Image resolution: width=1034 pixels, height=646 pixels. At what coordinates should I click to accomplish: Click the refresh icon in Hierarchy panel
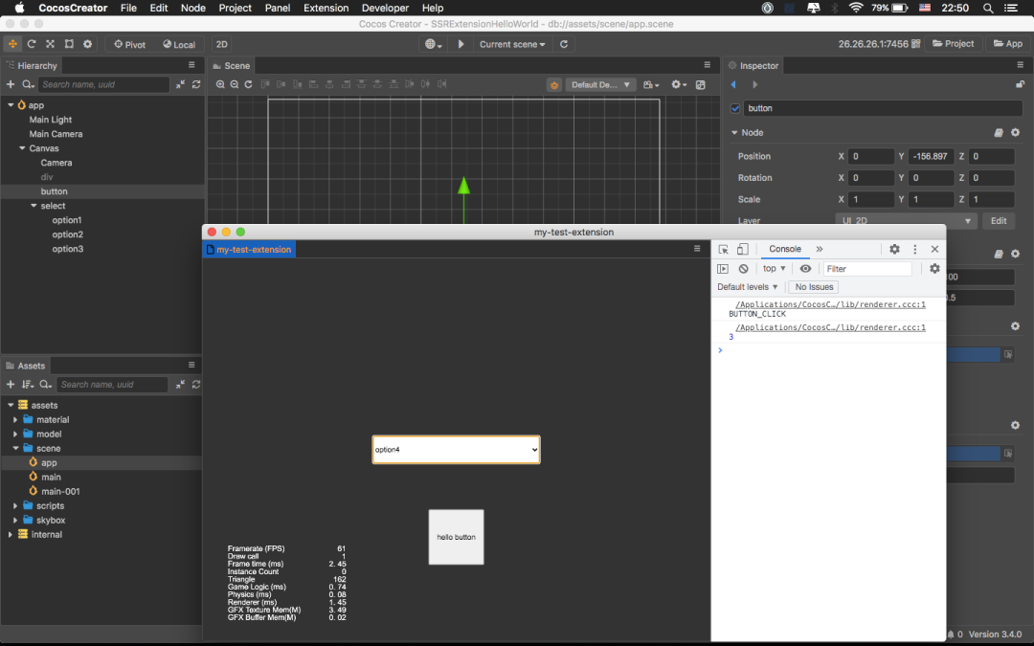(x=196, y=84)
